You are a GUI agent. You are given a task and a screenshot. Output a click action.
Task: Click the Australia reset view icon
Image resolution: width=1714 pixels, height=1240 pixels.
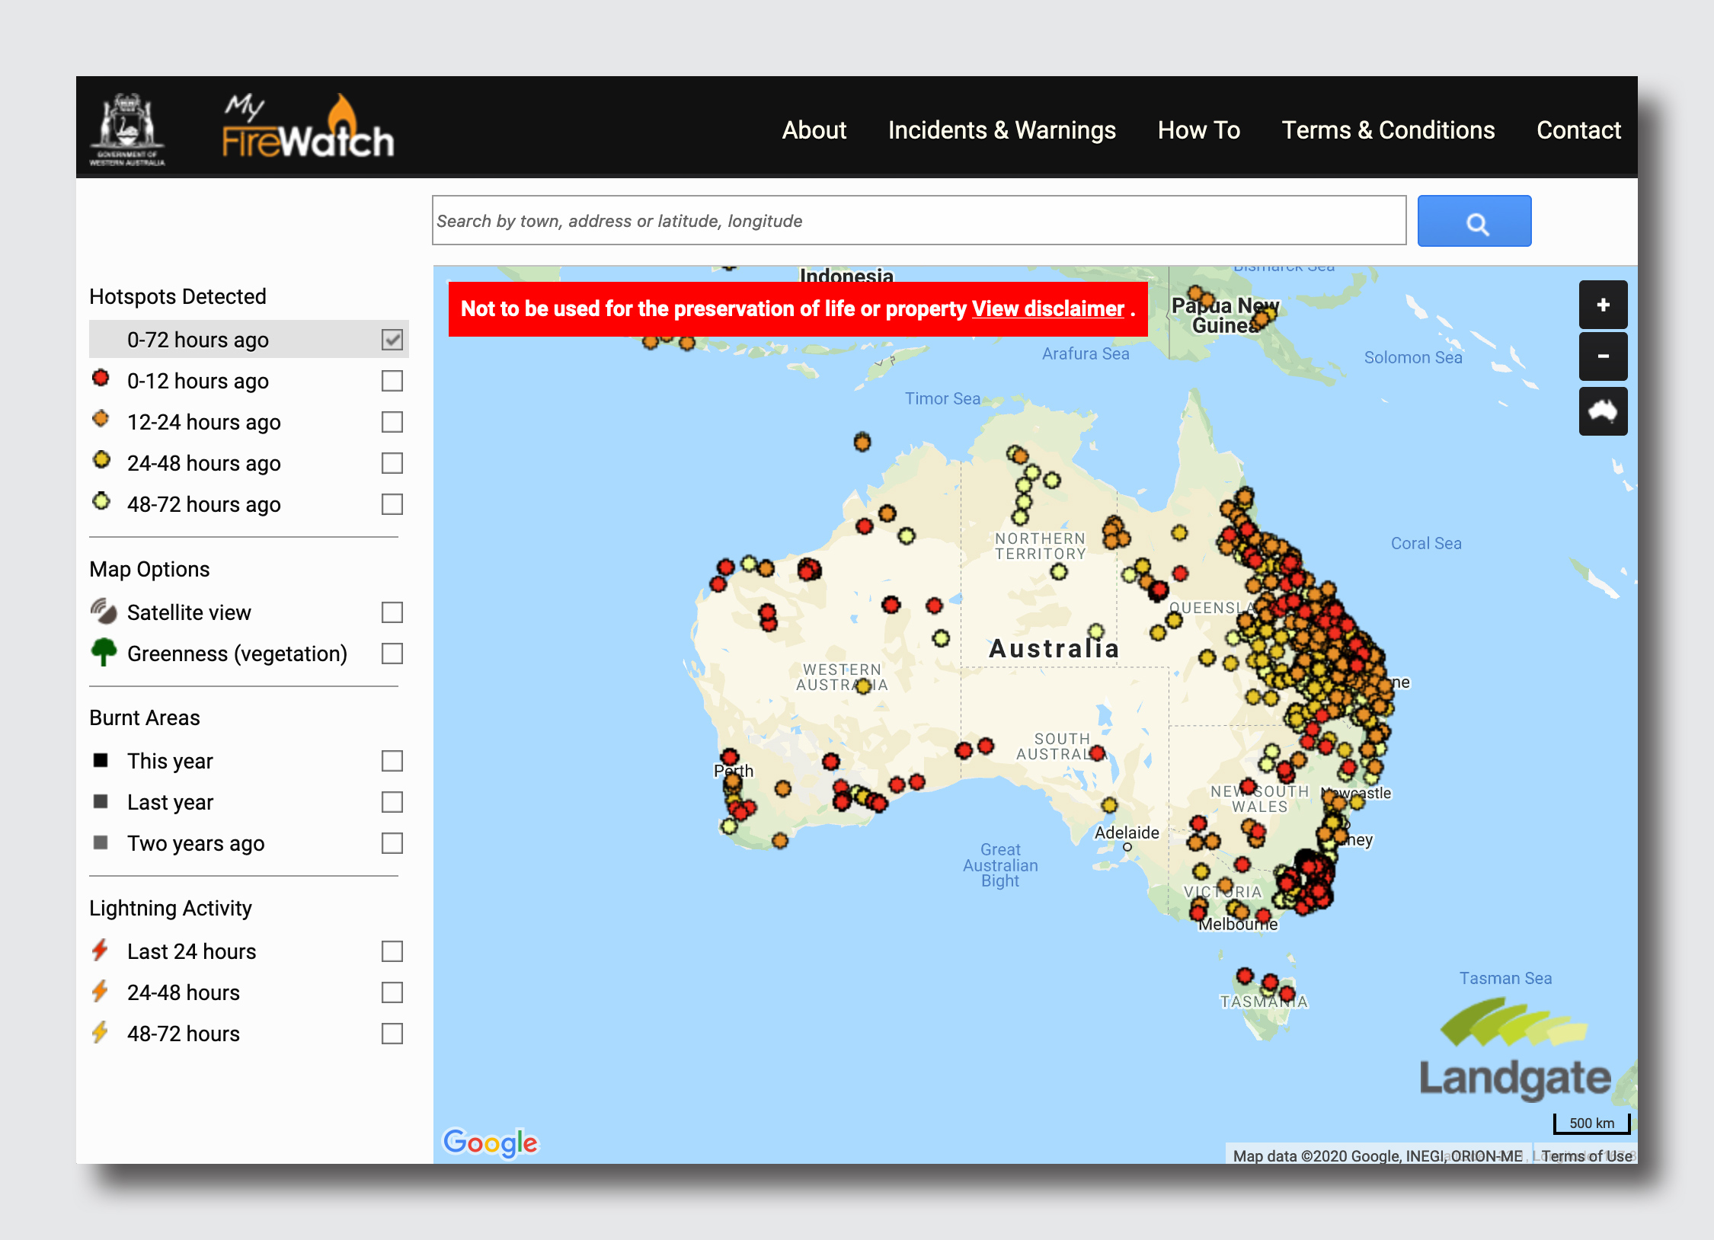pyautogui.click(x=1603, y=411)
